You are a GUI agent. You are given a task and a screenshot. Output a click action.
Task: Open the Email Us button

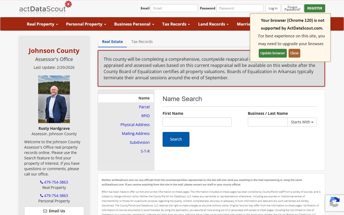tap(54, 211)
